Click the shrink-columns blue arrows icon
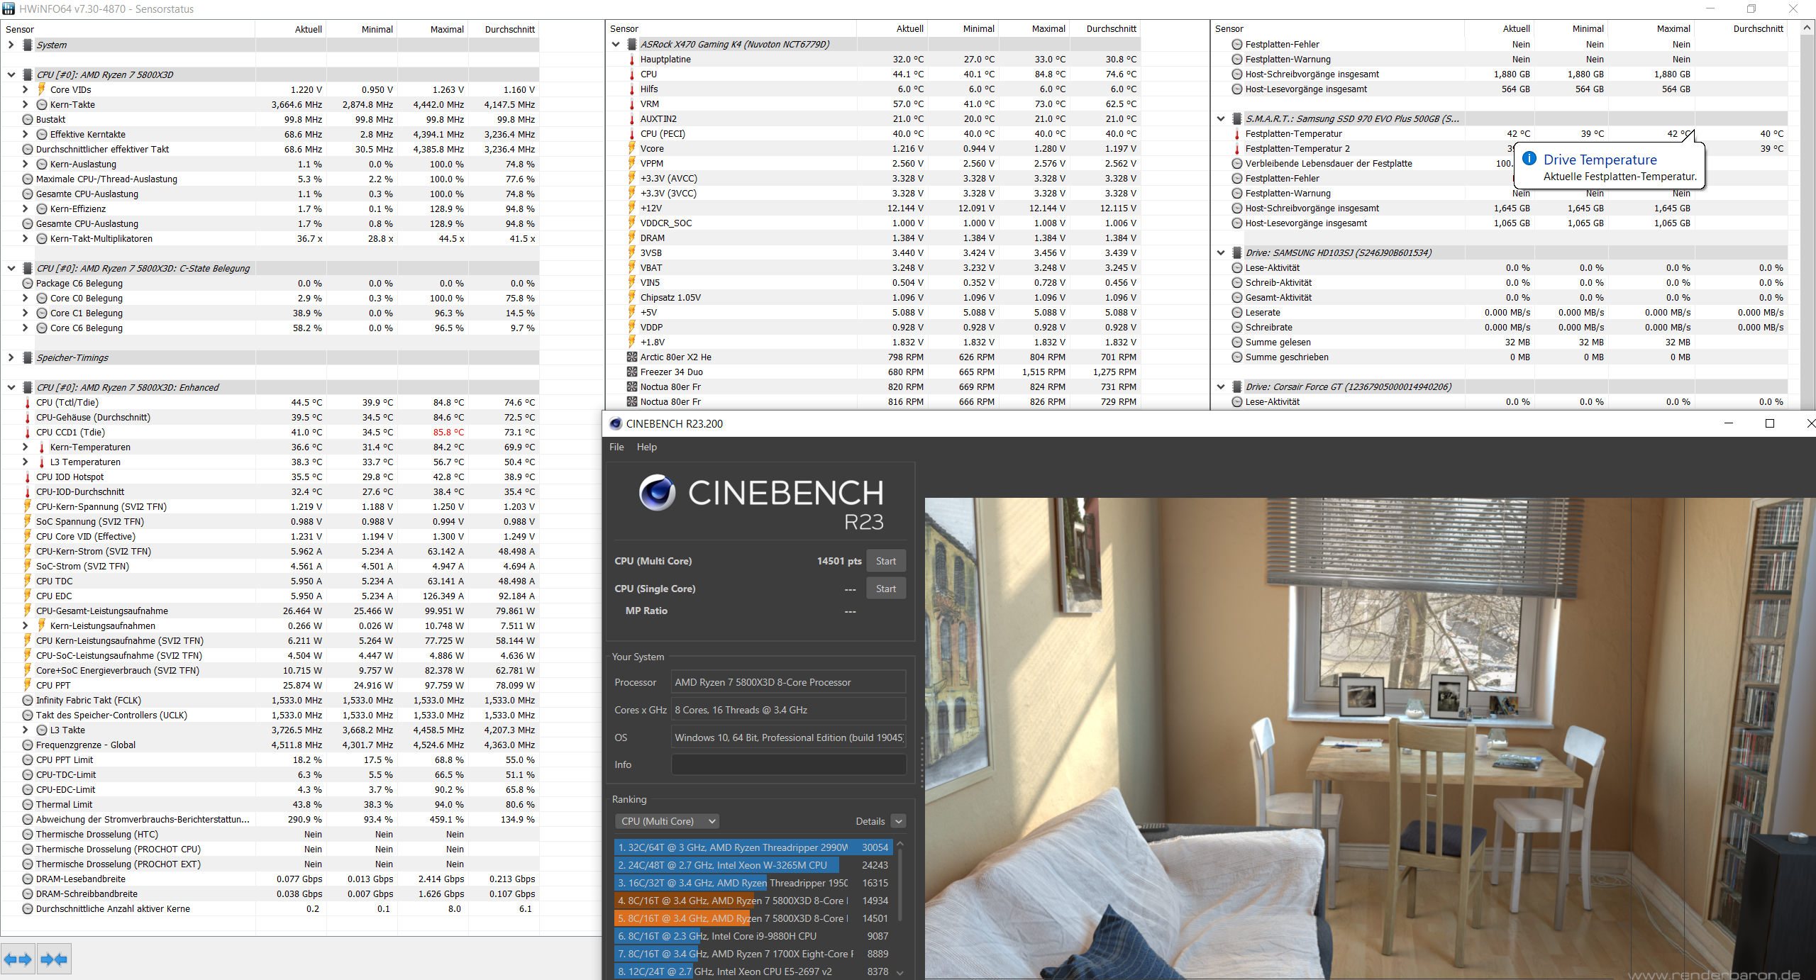The image size is (1816, 980). pos(54,959)
